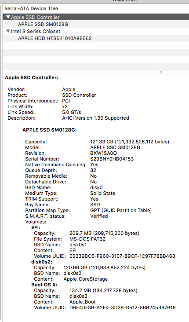Viewport: 189px width, 322px height.
Task: Click the BSD Name value 'disk0'
Action: tap(96, 188)
